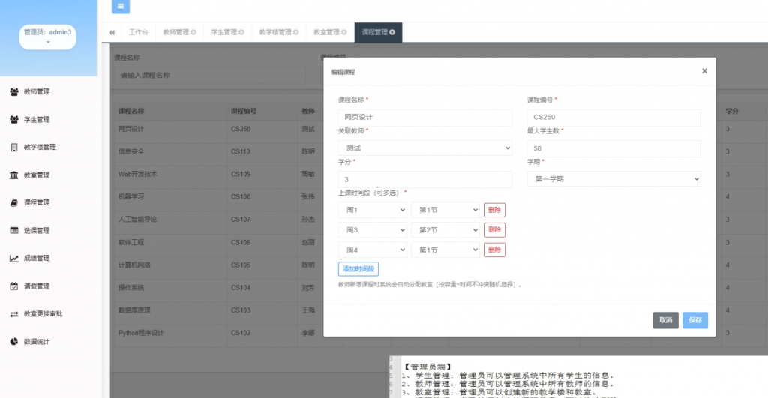Close the 教师管理 tab with its x icon

[193, 32]
